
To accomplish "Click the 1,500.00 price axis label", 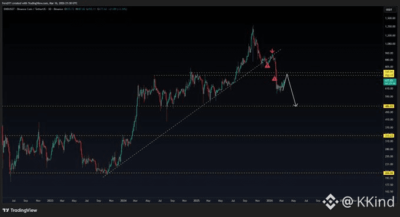I will click(390, 18).
